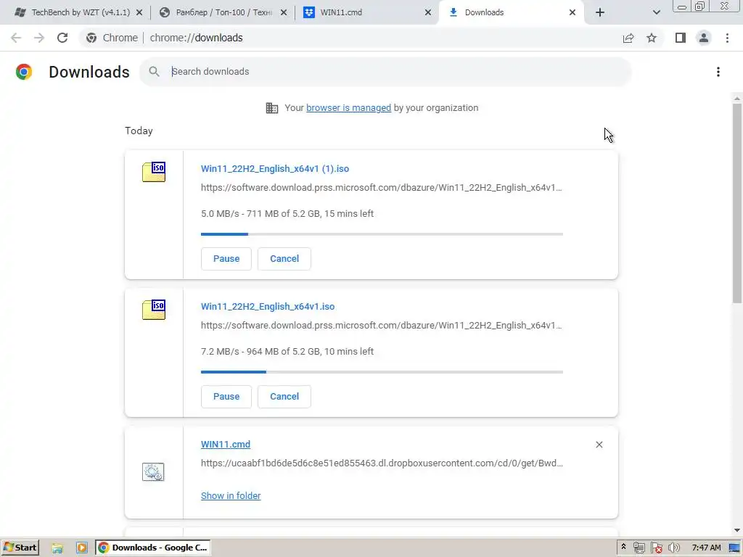Bookmark this page with the star icon
This screenshot has width=743, height=557.
(652, 38)
